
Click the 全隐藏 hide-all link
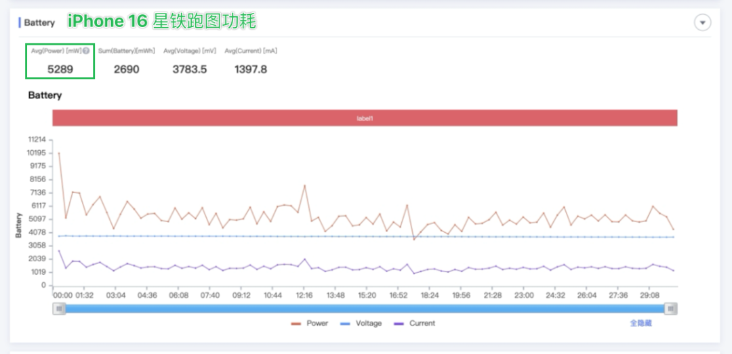click(640, 324)
